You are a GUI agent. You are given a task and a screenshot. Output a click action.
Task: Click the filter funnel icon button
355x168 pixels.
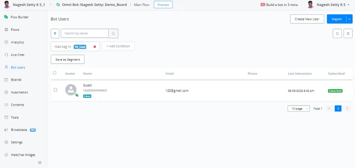(55, 33)
